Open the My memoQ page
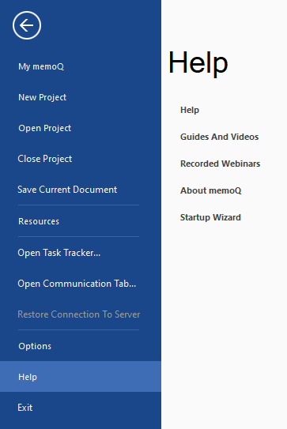 coord(41,66)
